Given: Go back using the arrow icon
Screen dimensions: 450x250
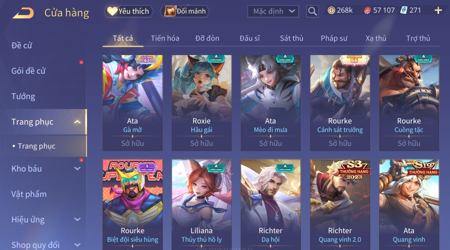Looking at the screenshot, I should tap(23, 13).
